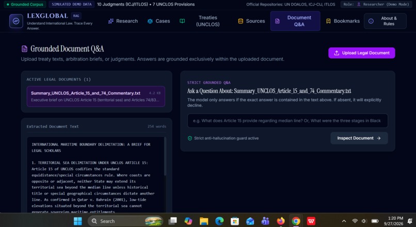The height and width of the screenshot is (227, 416).
Task: Click 'Strict anti-hallucination guard active' text
Action: point(226,138)
